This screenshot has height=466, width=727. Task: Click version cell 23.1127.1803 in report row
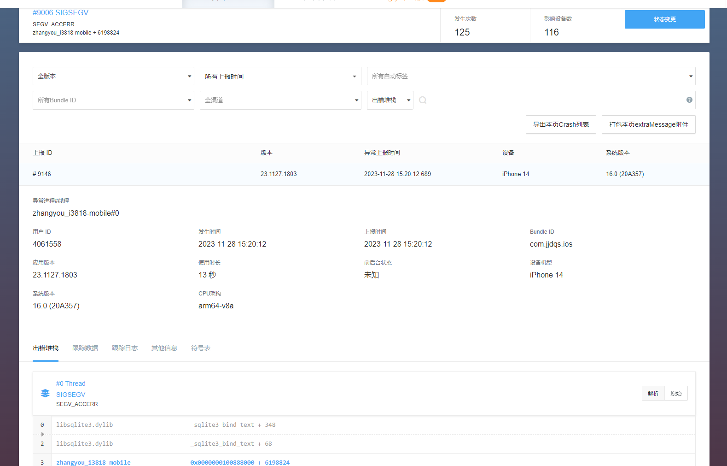(279, 174)
